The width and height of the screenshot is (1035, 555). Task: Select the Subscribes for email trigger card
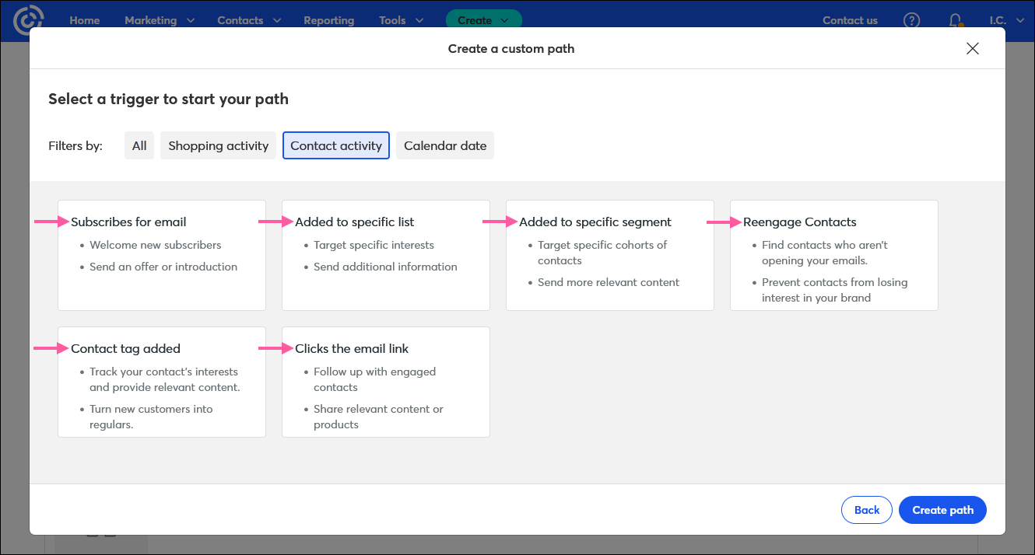point(162,255)
